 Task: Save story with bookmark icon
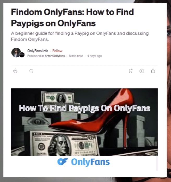tap(131, 71)
